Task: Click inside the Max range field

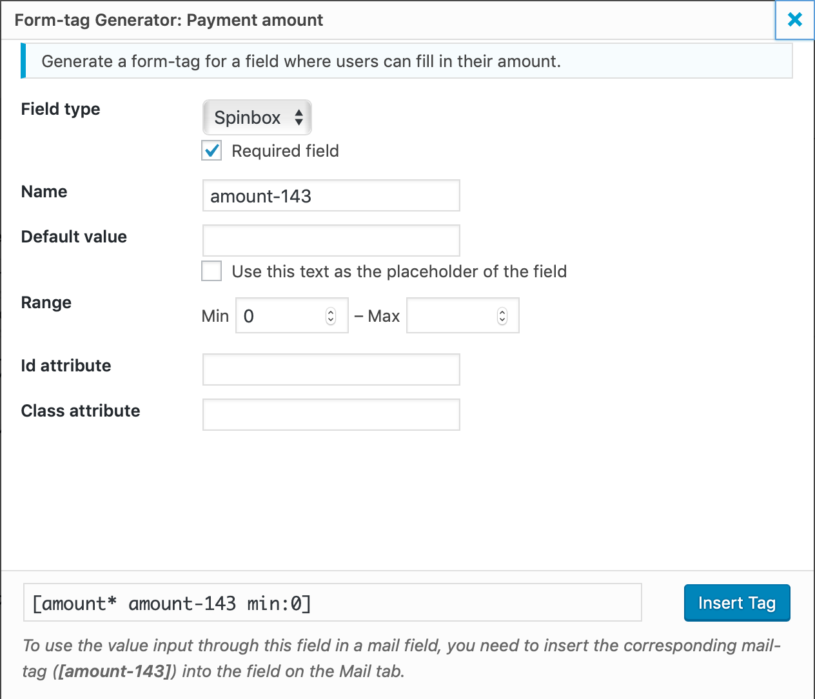Action: tap(451, 316)
